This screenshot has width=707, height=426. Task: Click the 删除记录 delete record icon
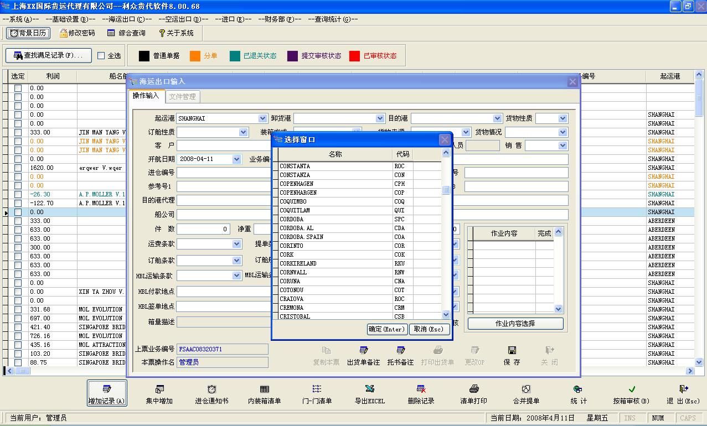point(421,393)
